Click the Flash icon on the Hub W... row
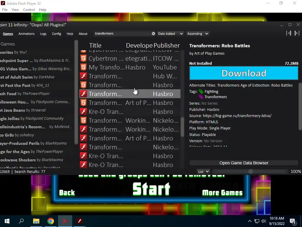The image size is (302, 227). (x=83, y=76)
